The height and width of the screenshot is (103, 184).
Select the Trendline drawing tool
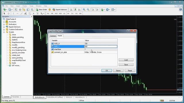[x=22, y=13]
